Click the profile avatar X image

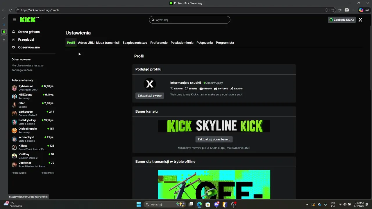tap(150, 84)
